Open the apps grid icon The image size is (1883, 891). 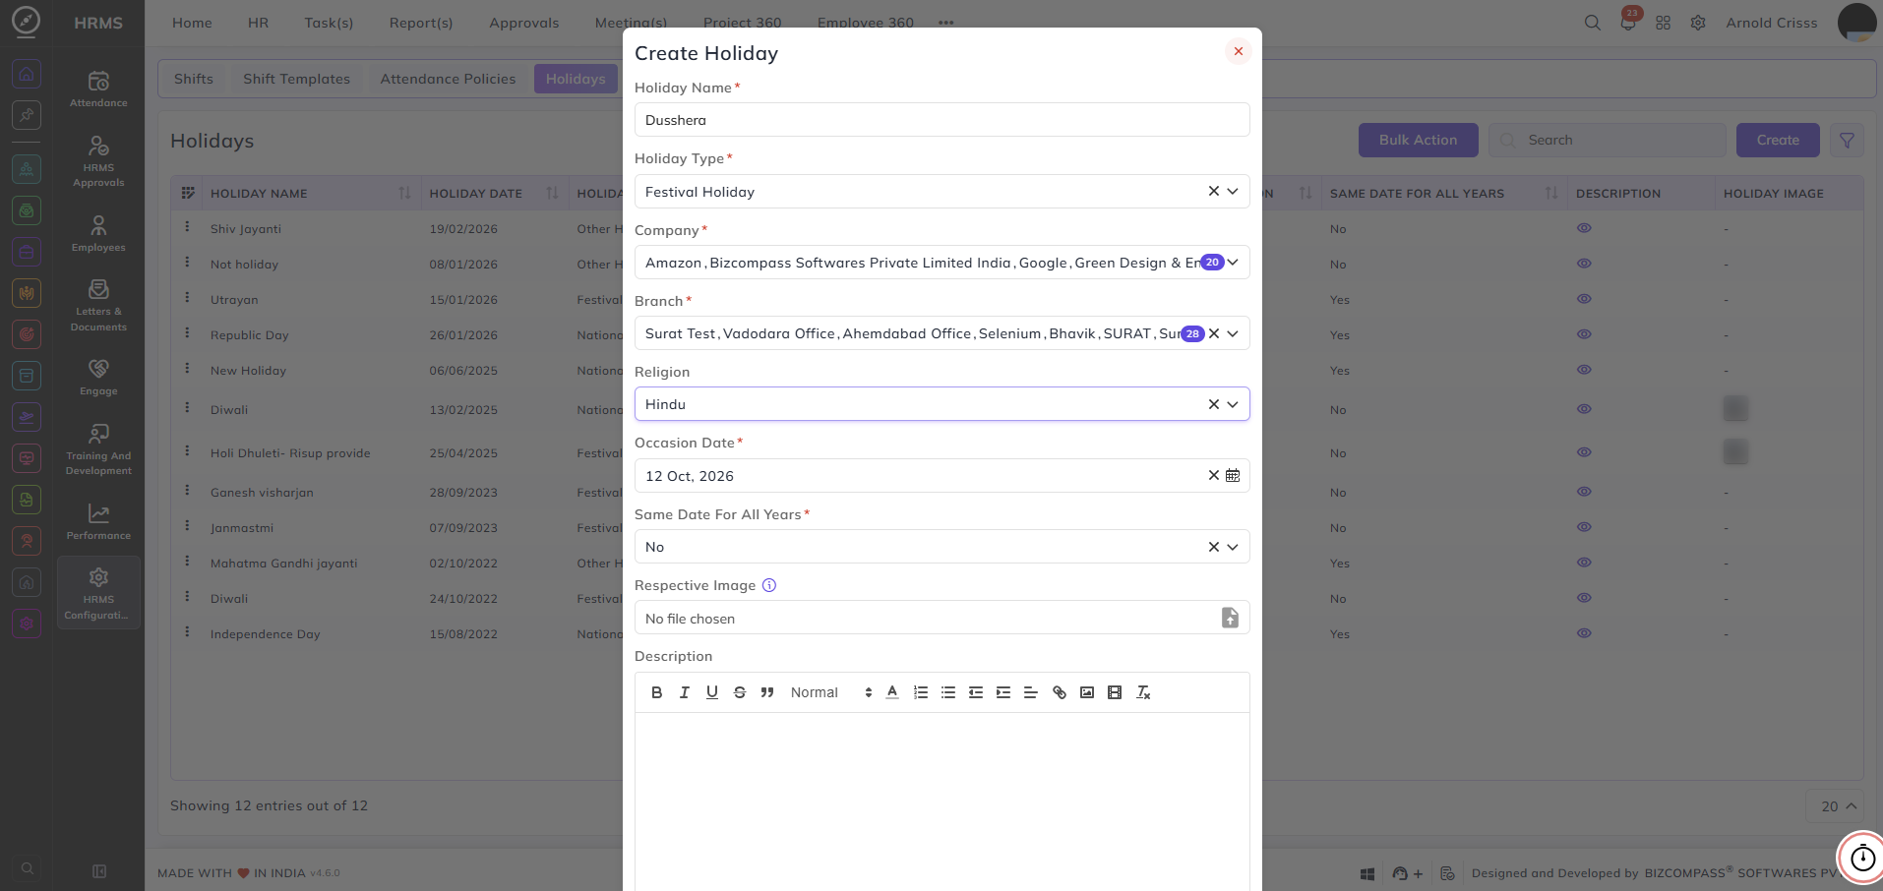(1663, 23)
